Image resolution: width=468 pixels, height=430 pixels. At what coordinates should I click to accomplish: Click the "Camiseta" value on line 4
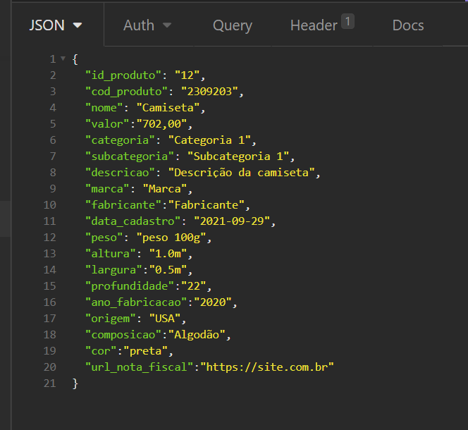168,107
